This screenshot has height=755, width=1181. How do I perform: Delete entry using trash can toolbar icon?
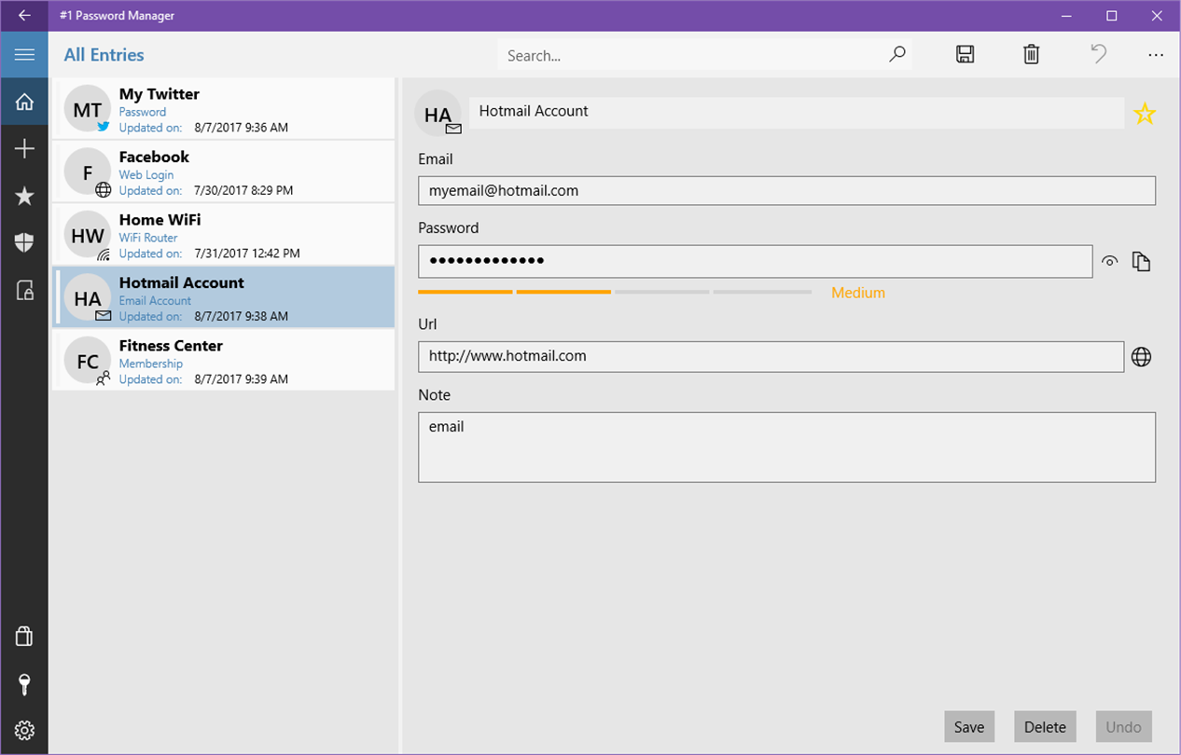coord(1031,55)
